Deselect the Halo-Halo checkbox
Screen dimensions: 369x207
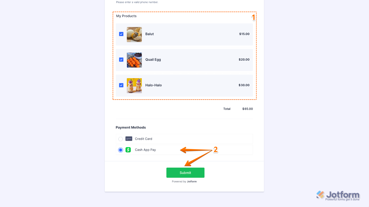point(121,85)
